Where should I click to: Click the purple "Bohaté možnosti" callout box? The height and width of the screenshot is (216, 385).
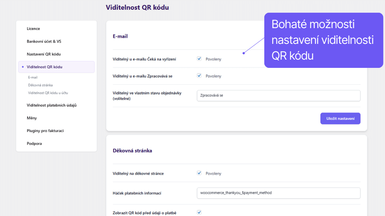[x=323, y=40]
